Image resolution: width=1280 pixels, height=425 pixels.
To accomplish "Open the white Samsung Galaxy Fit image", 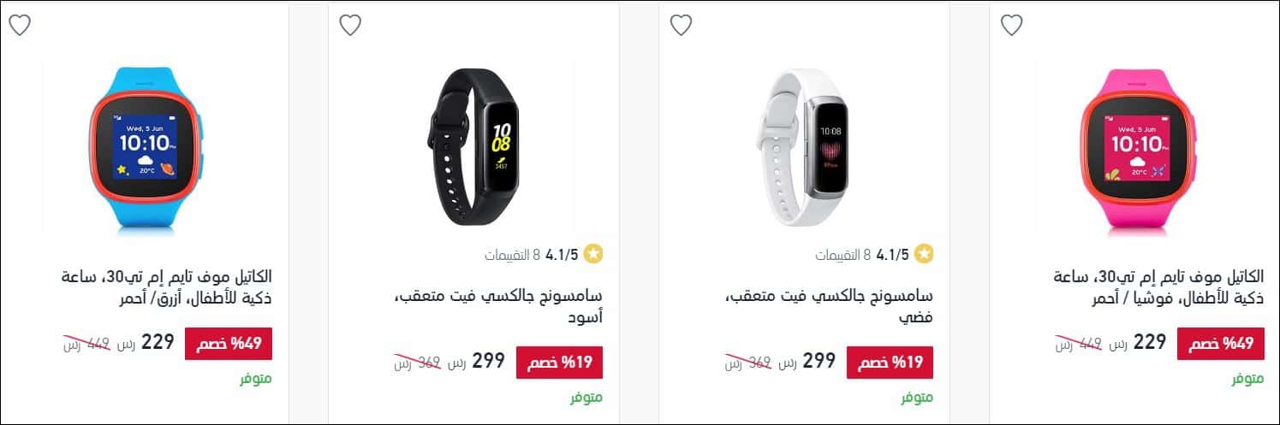I will 803,147.
